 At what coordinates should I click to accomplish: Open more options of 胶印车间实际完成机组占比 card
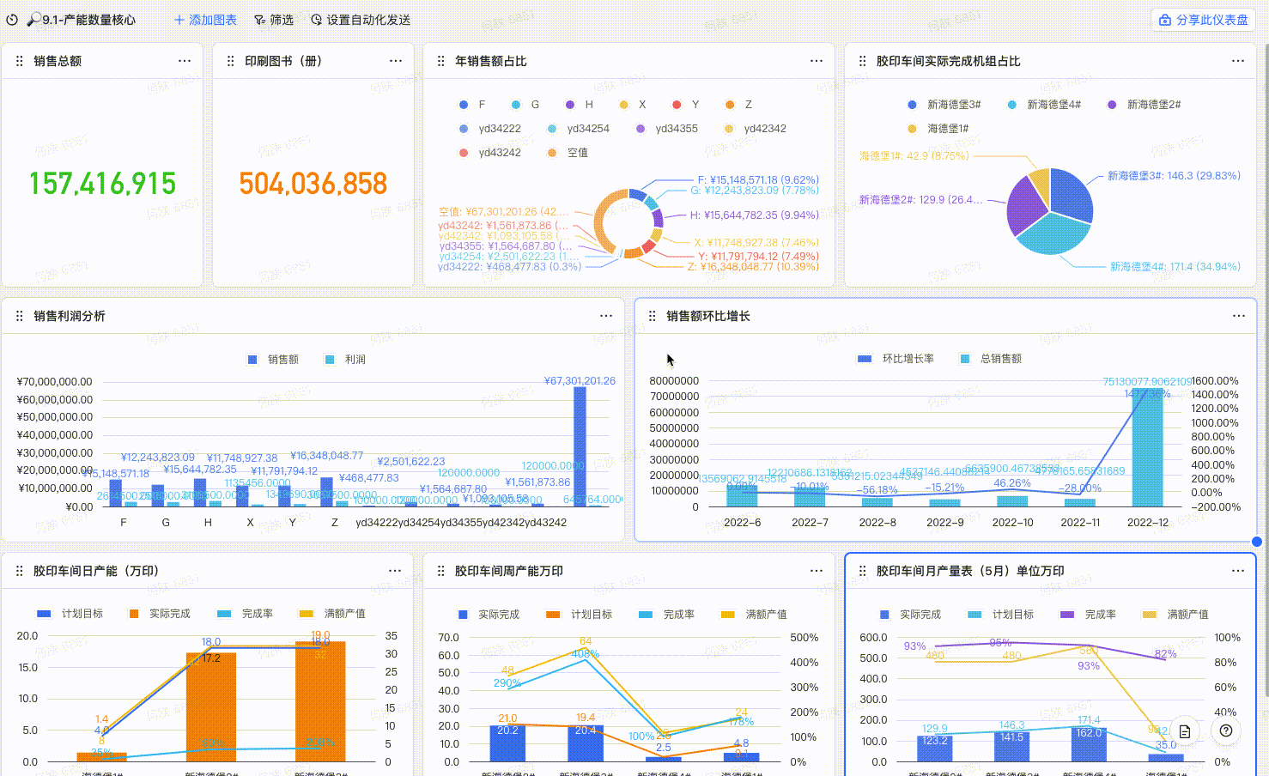click(1238, 61)
